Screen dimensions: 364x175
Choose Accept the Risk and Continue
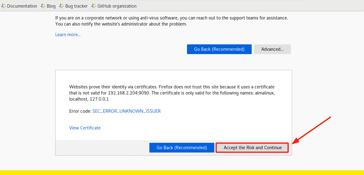pyautogui.click(x=253, y=148)
